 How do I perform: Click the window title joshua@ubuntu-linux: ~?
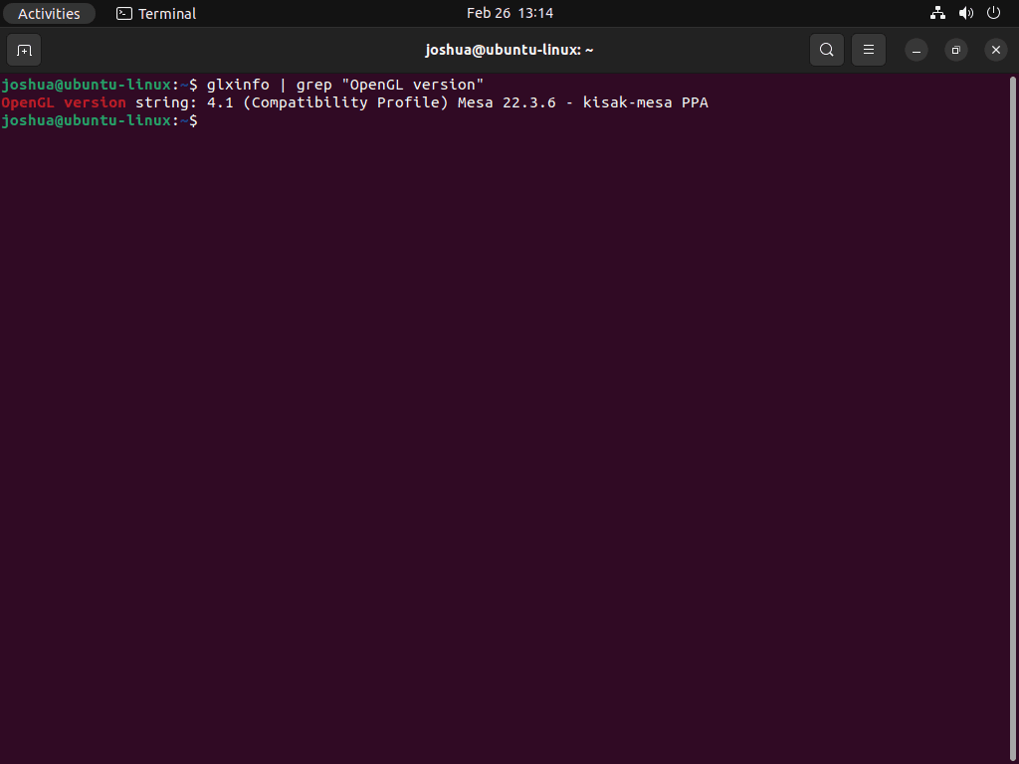click(x=509, y=50)
